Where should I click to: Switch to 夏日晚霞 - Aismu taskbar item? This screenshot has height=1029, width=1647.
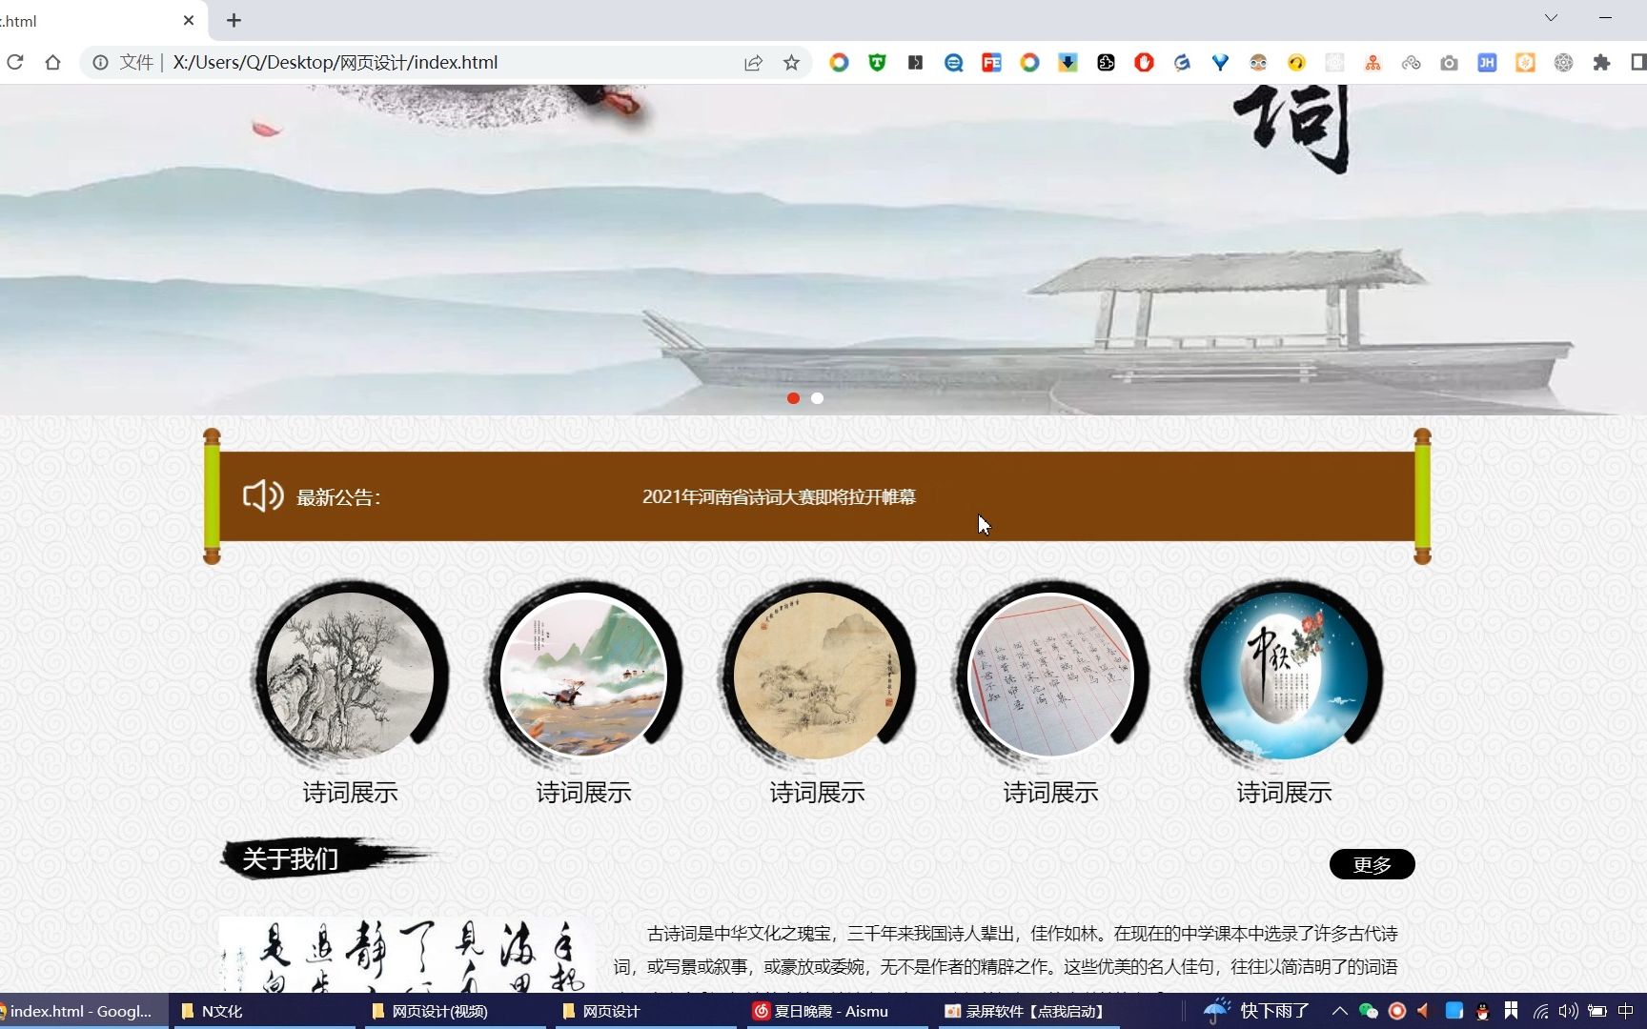837,1011
